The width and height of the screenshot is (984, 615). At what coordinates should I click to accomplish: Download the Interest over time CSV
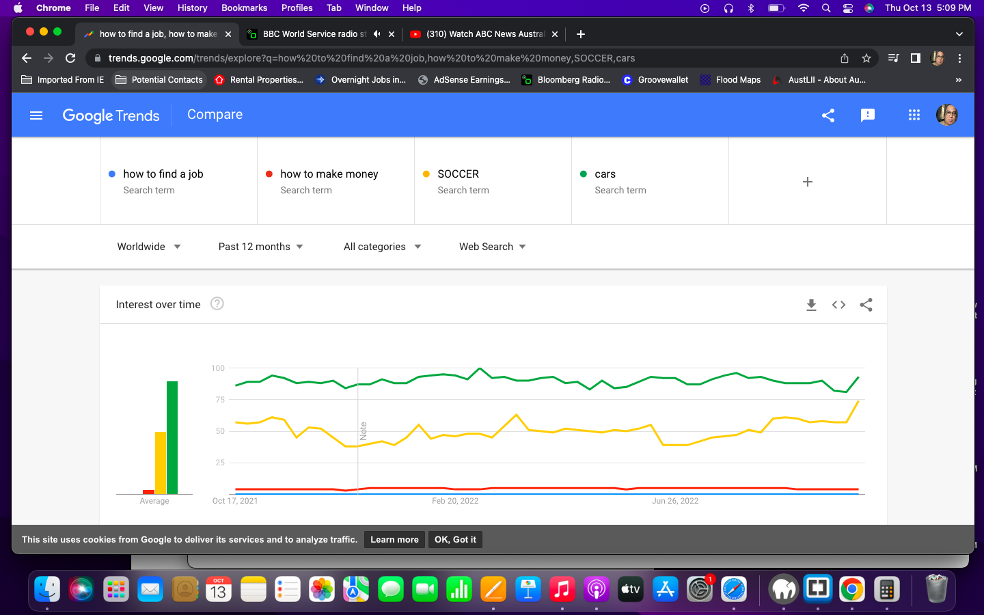[x=811, y=305]
